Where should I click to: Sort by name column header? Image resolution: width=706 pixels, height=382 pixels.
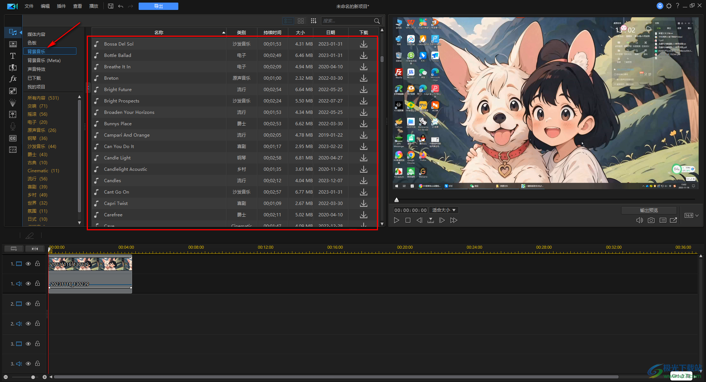(159, 33)
